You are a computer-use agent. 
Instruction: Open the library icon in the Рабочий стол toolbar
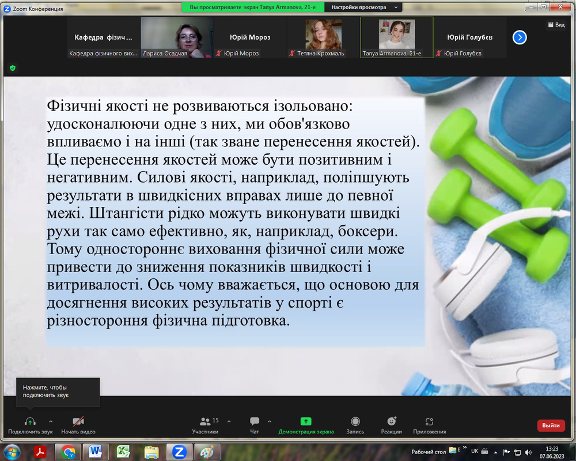(453, 450)
